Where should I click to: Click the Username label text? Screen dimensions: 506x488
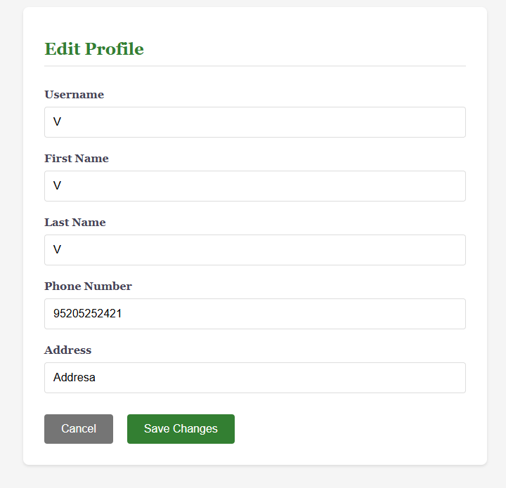point(74,95)
